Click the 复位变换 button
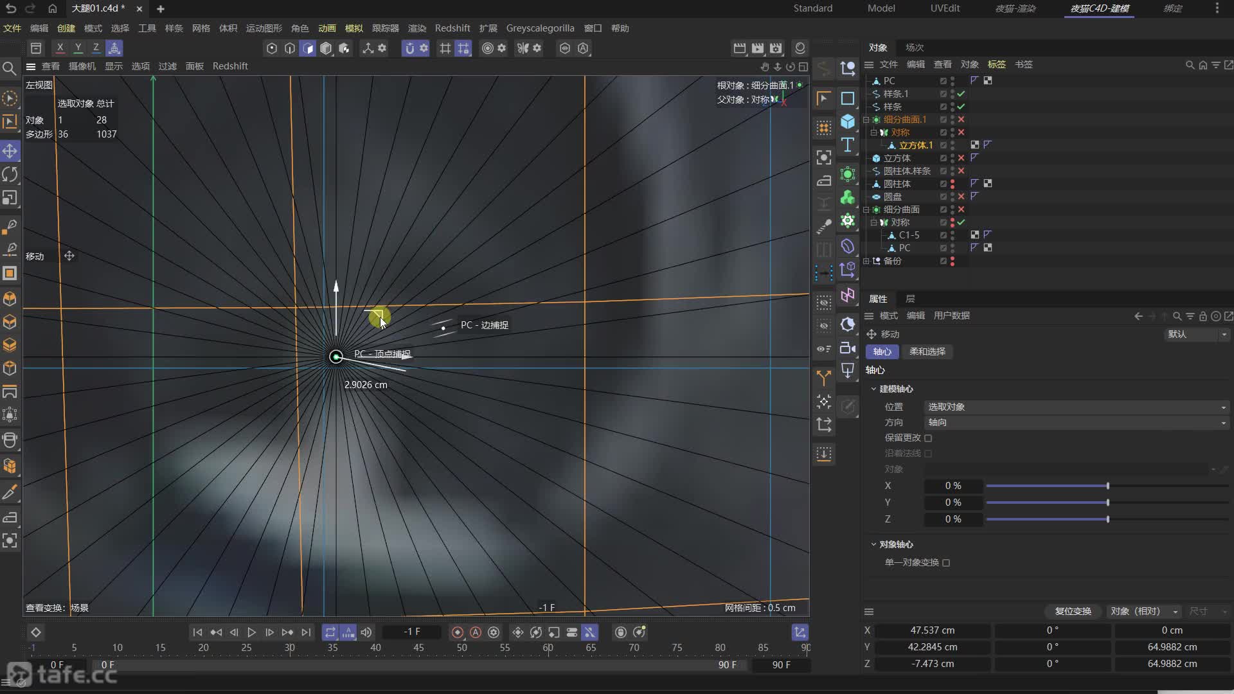The image size is (1234, 694). pos(1073,611)
